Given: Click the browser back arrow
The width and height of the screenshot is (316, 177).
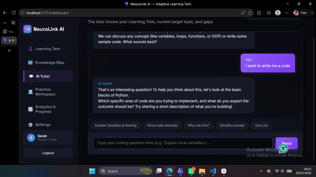Looking at the screenshot, I should point(5,13).
